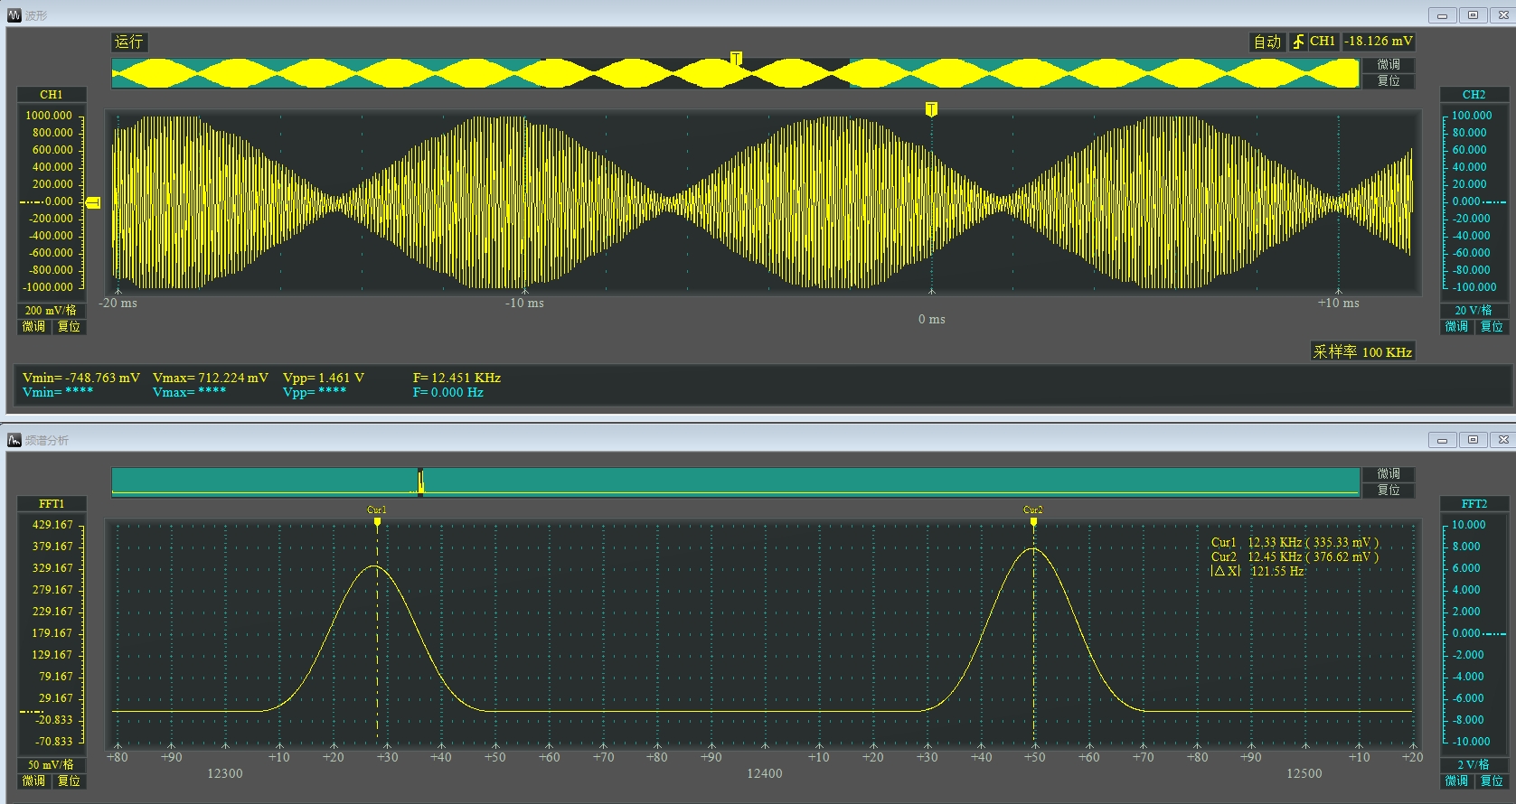Click 微调 under the CH2 scale
The width and height of the screenshot is (1516, 804).
coord(1456,326)
